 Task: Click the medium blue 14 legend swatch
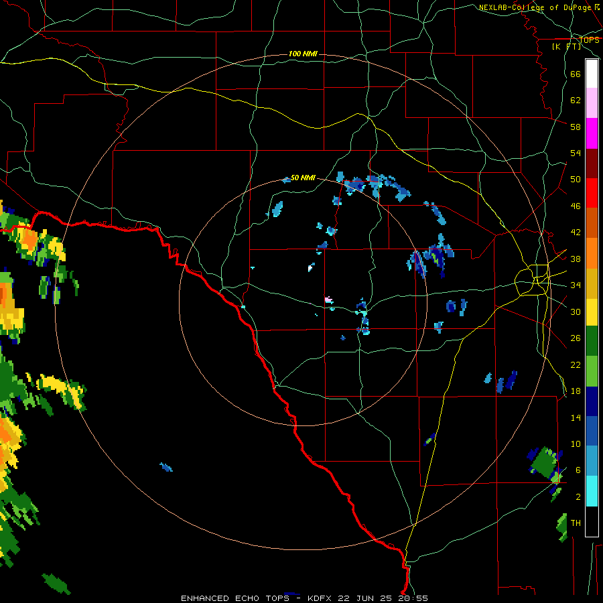(x=592, y=431)
